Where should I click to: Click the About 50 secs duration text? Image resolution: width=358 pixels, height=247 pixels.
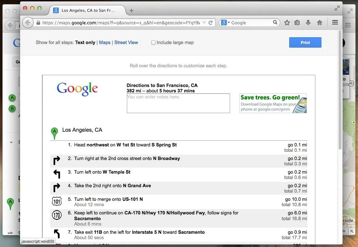pyautogui.click(x=89, y=237)
